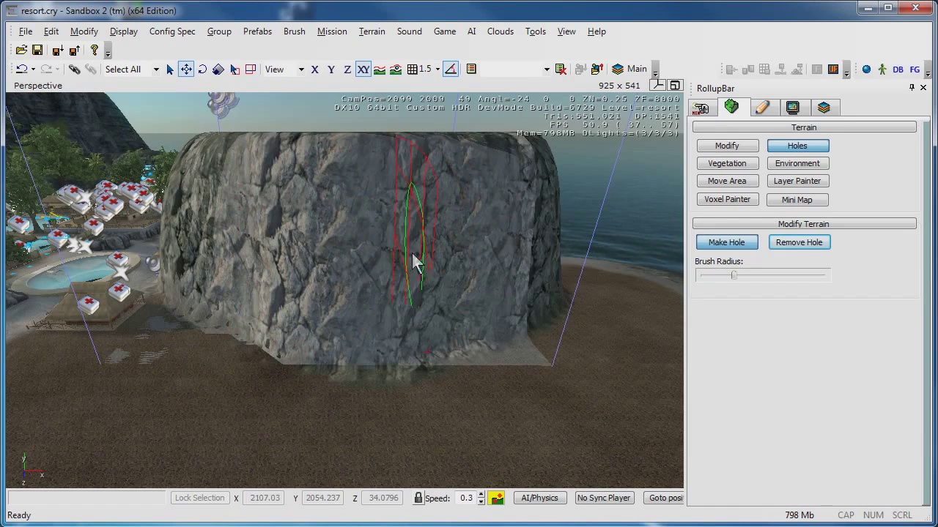The height and width of the screenshot is (527, 938).
Task: Click the terrain follow icon beside Speed
Action: pyautogui.click(x=497, y=498)
